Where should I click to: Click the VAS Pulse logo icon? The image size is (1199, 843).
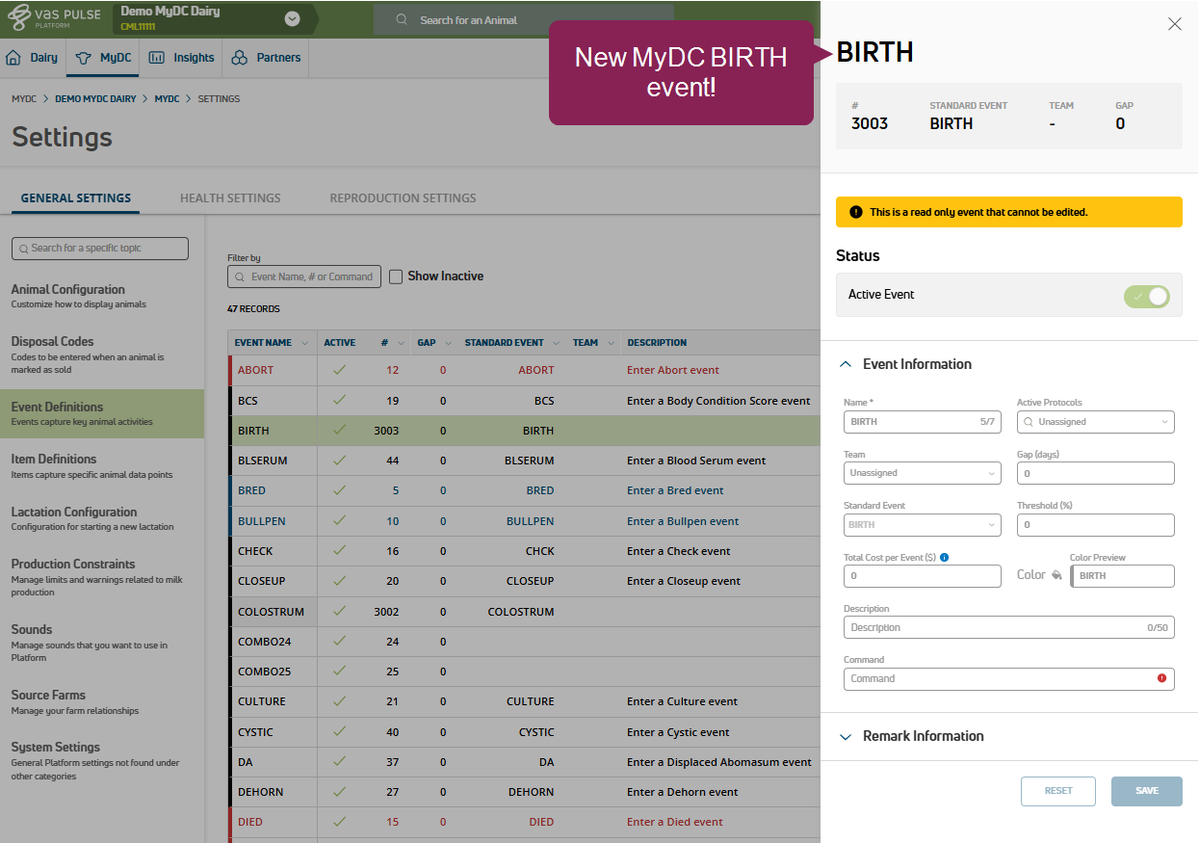click(20, 19)
